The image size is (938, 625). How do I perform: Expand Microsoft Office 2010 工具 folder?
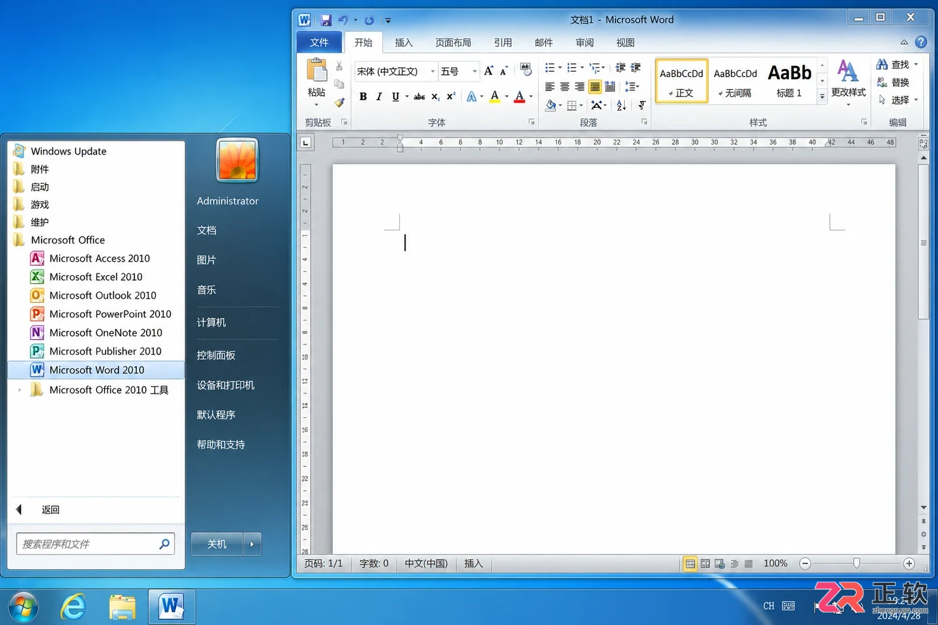[20, 390]
